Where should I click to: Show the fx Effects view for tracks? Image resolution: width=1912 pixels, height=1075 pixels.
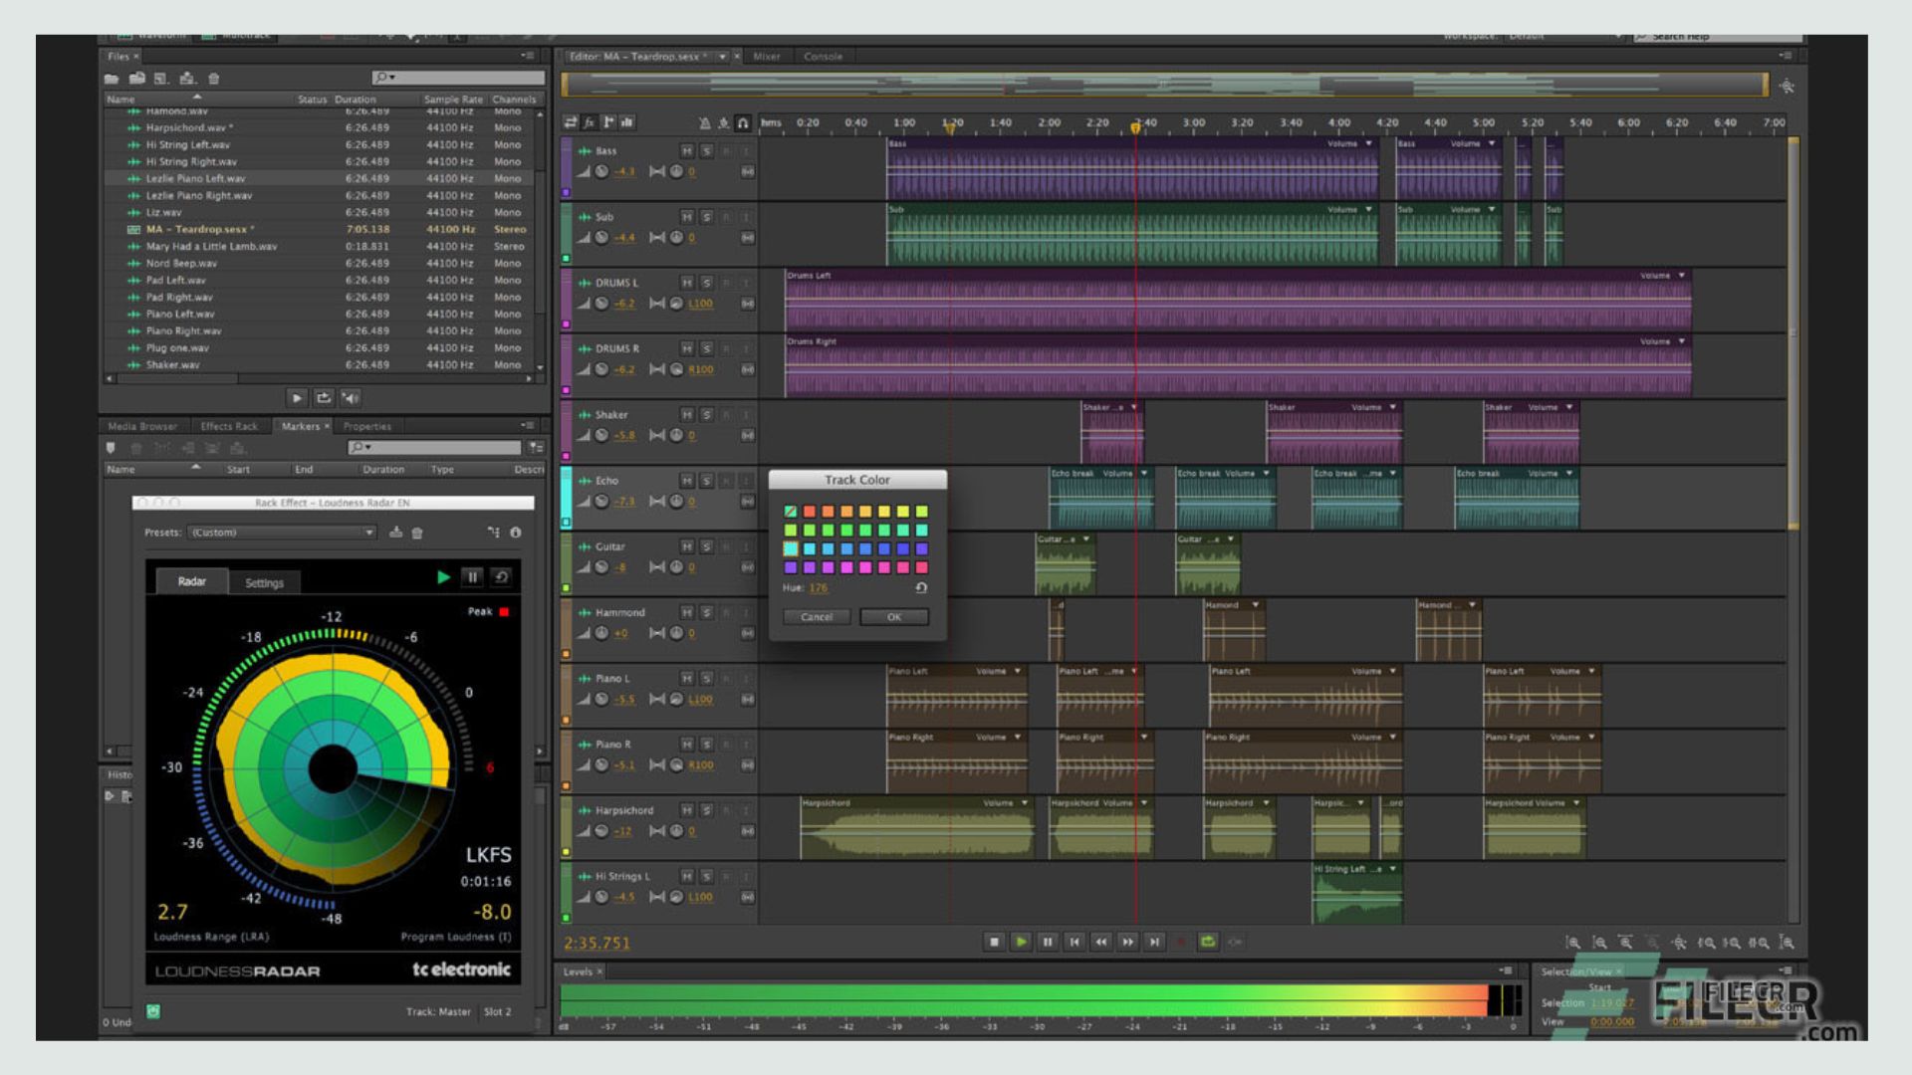[x=590, y=122]
